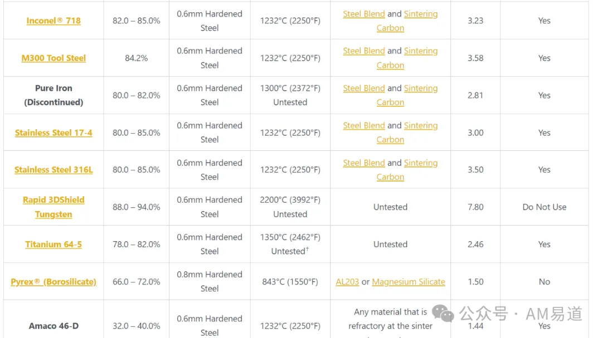The height and width of the screenshot is (338, 602).
Task: Open the Rapid 3DShield Tungsten link
Action: point(54,207)
